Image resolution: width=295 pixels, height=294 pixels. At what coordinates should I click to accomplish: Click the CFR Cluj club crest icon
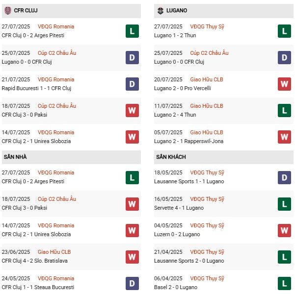(x=7, y=10)
